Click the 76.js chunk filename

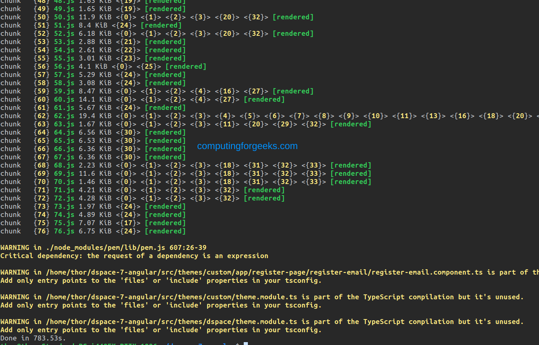click(64, 231)
